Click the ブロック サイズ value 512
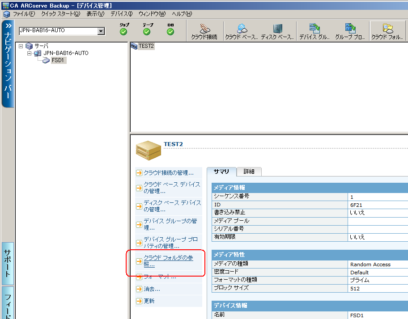Image resolution: width=408 pixels, height=319 pixels. click(x=355, y=289)
